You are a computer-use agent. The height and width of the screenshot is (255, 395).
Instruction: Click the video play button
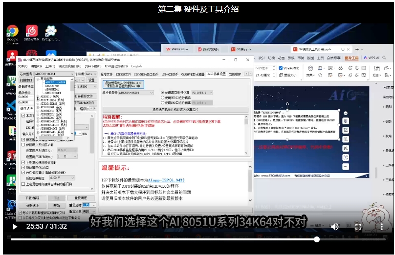(15, 227)
